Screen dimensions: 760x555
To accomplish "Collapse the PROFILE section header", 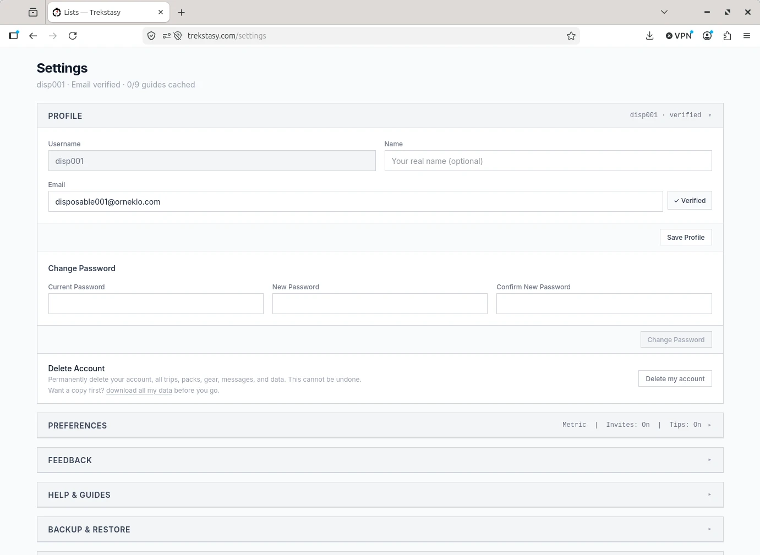I will click(380, 116).
